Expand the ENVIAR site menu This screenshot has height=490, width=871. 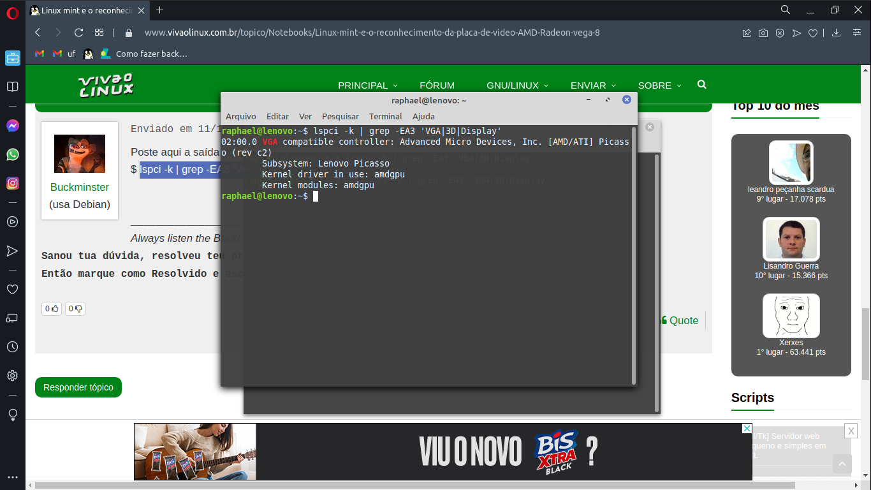[593, 85]
